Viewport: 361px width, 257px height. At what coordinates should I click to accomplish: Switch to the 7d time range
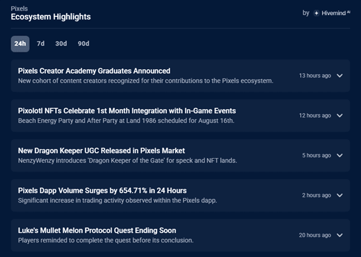(41, 44)
